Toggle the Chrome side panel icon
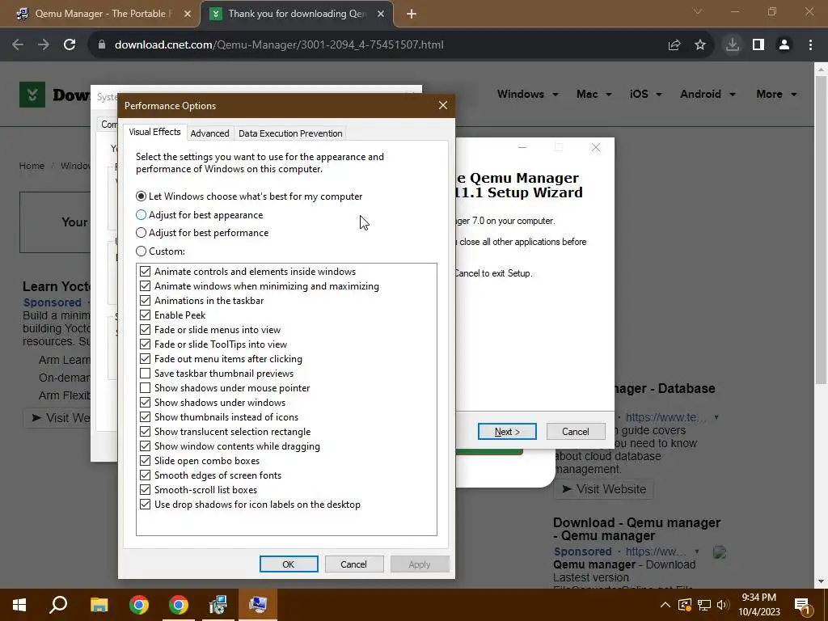828x621 pixels. point(758,45)
